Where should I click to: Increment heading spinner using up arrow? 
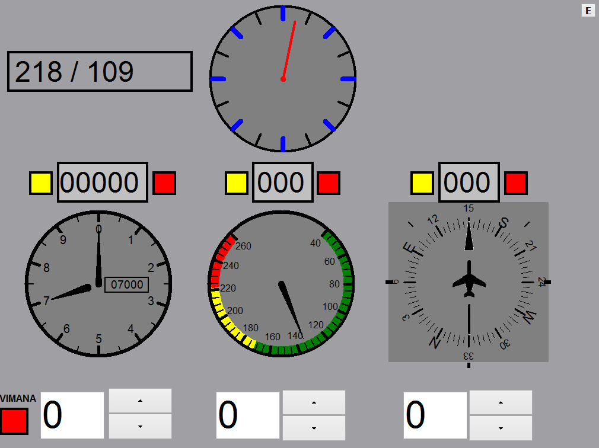click(x=501, y=402)
